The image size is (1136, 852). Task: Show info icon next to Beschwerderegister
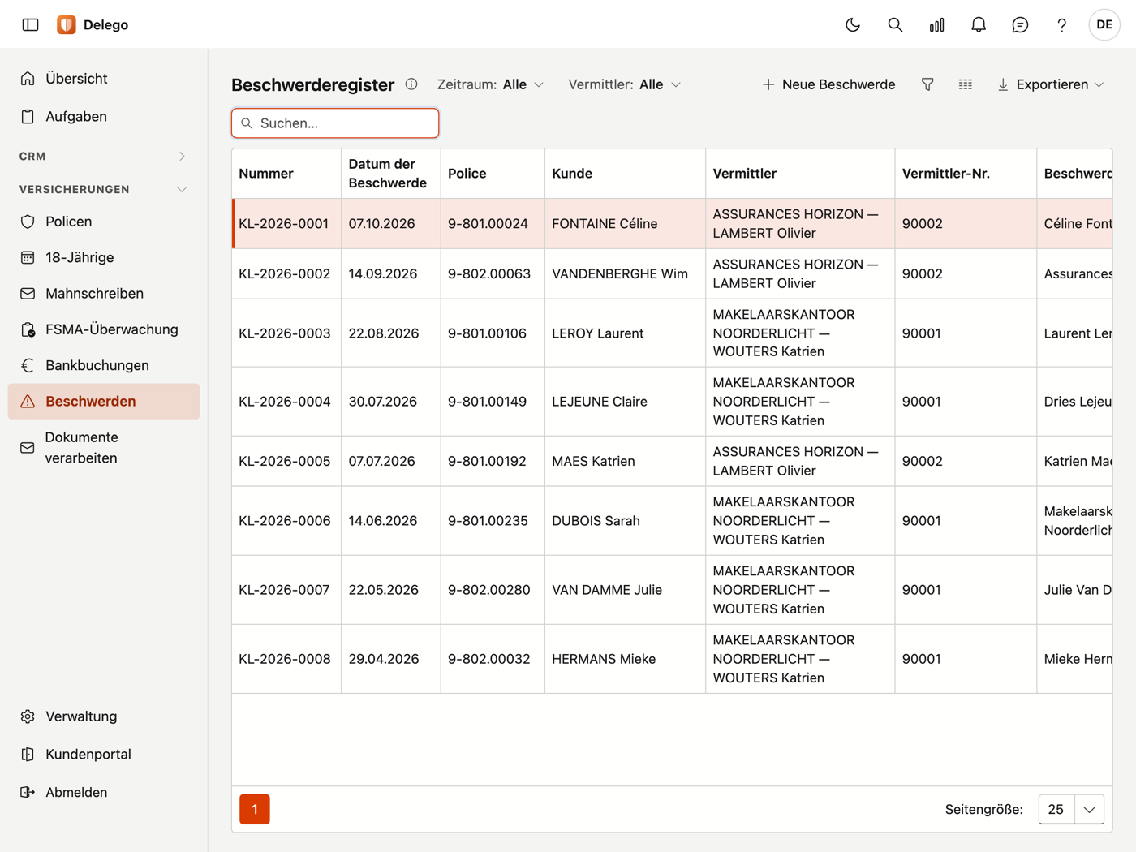click(x=411, y=84)
